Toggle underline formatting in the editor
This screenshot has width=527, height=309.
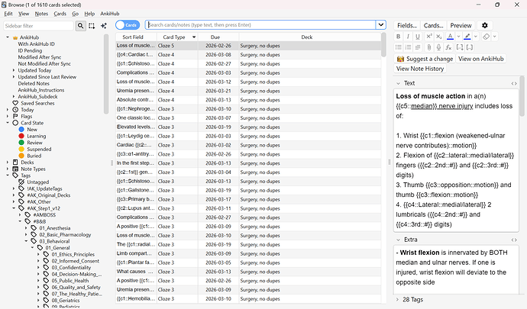[x=418, y=37]
